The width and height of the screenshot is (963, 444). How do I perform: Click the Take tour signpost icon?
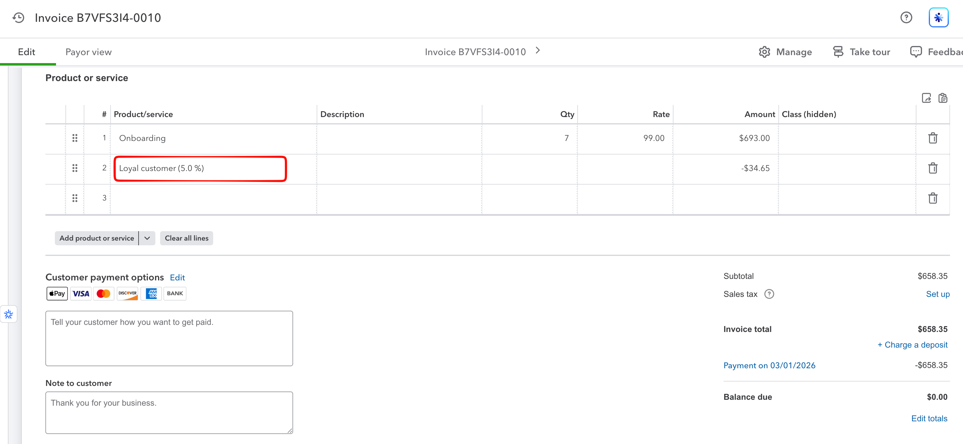[x=838, y=52]
